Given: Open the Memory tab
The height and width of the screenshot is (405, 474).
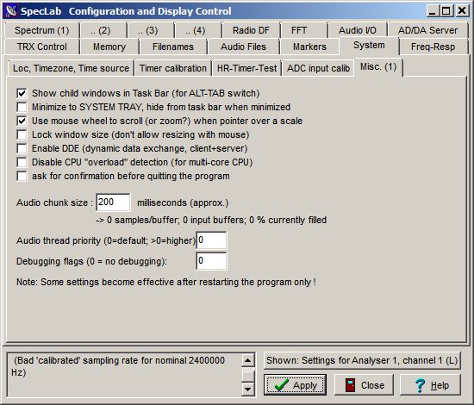Looking at the screenshot, I should click(x=109, y=47).
